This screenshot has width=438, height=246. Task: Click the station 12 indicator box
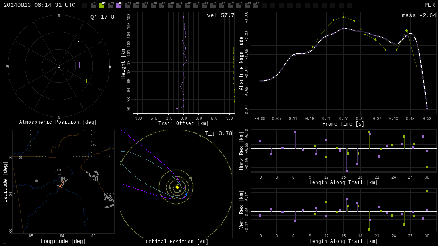tap(187, 5)
